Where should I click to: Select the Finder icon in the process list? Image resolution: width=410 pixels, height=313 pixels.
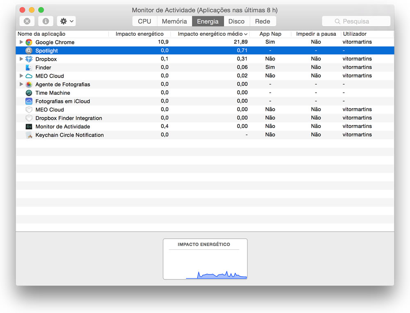29,67
